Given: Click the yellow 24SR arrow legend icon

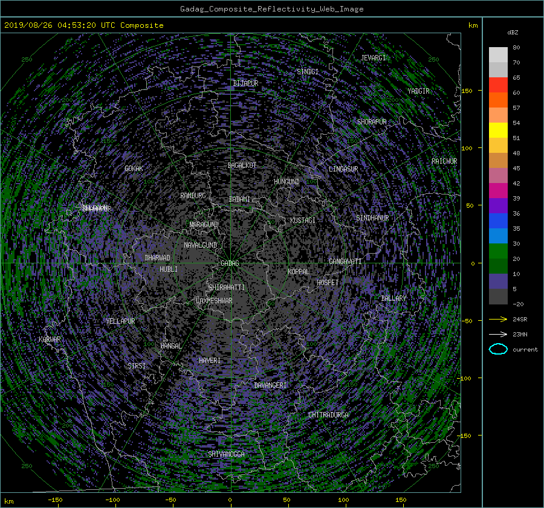Looking at the screenshot, I should pos(498,319).
